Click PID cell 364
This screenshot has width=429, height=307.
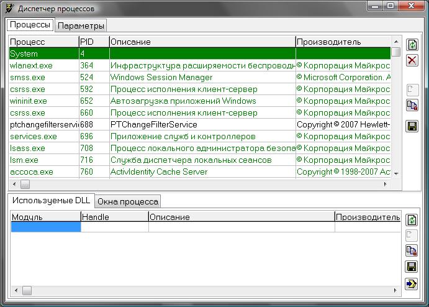click(94, 65)
